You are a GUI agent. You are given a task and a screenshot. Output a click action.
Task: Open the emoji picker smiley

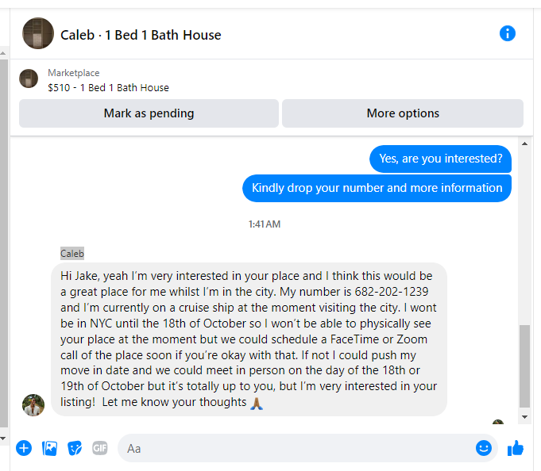[483, 448]
